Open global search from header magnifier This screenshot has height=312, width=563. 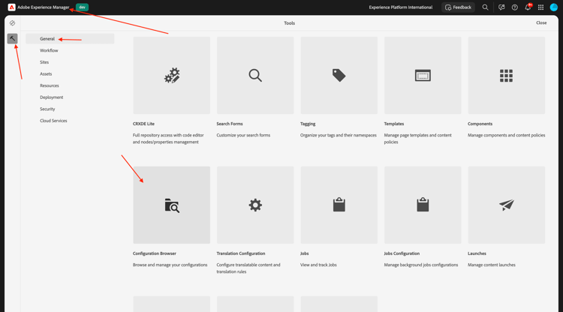click(x=485, y=7)
